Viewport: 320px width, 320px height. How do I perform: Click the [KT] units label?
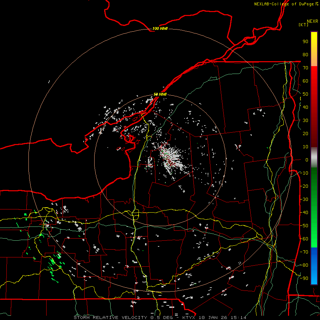click(x=304, y=25)
